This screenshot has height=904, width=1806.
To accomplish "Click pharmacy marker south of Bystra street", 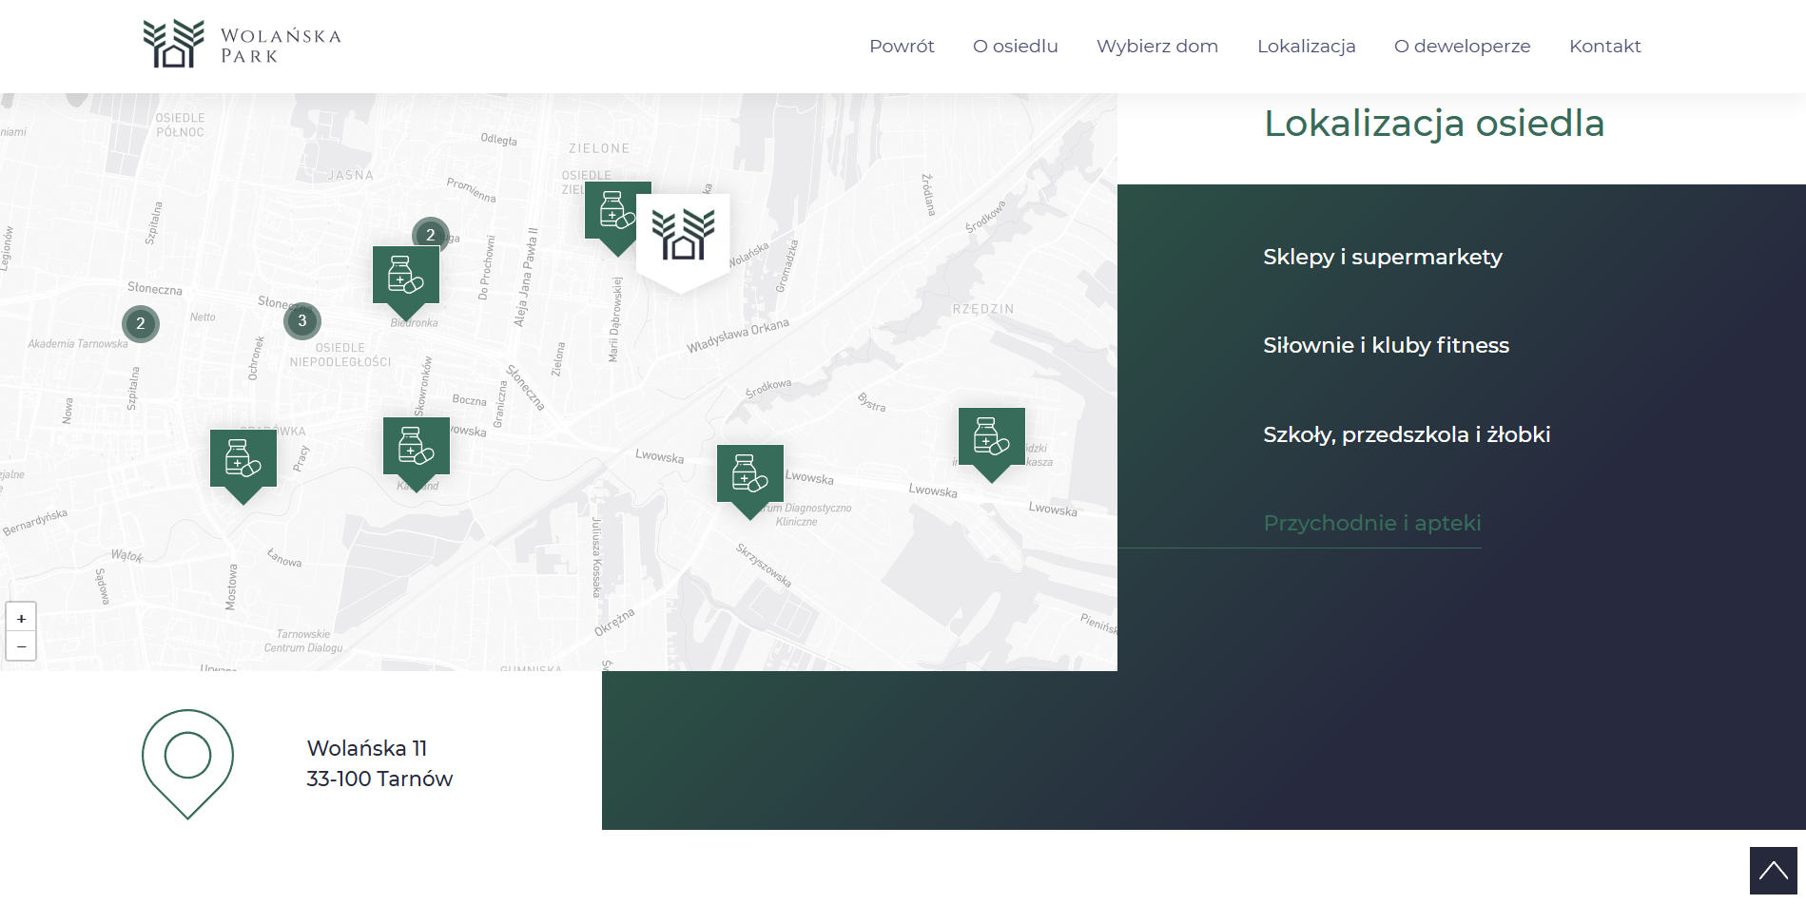I will [x=992, y=444].
